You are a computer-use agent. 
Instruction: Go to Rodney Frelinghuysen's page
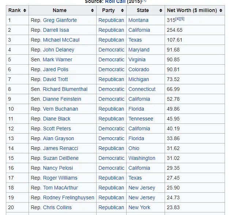[68, 197]
